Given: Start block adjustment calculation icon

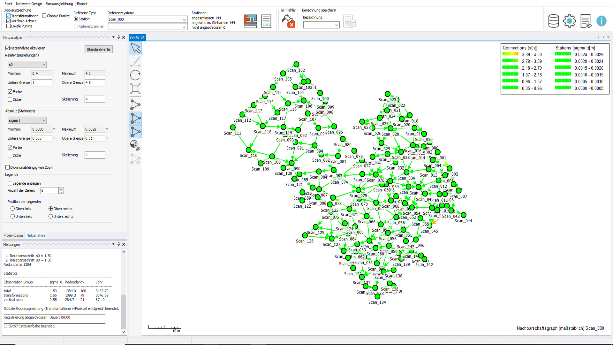Looking at the screenshot, I should [250, 21].
